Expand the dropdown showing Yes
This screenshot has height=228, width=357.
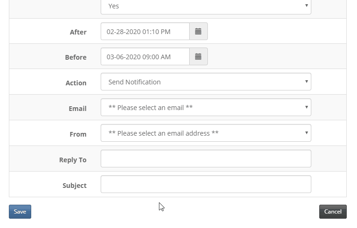pos(206,6)
